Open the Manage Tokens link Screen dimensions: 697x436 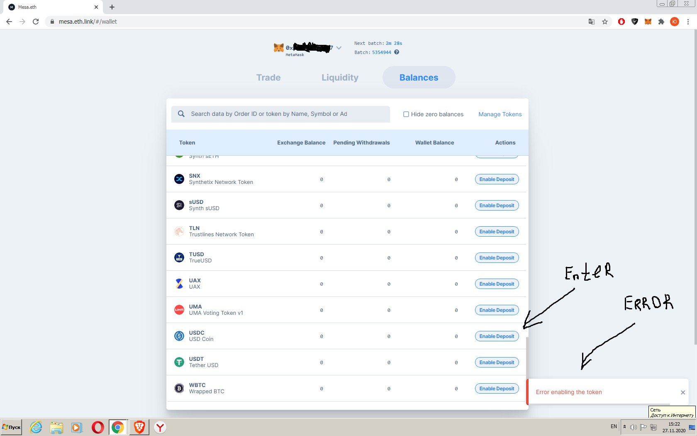point(500,114)
